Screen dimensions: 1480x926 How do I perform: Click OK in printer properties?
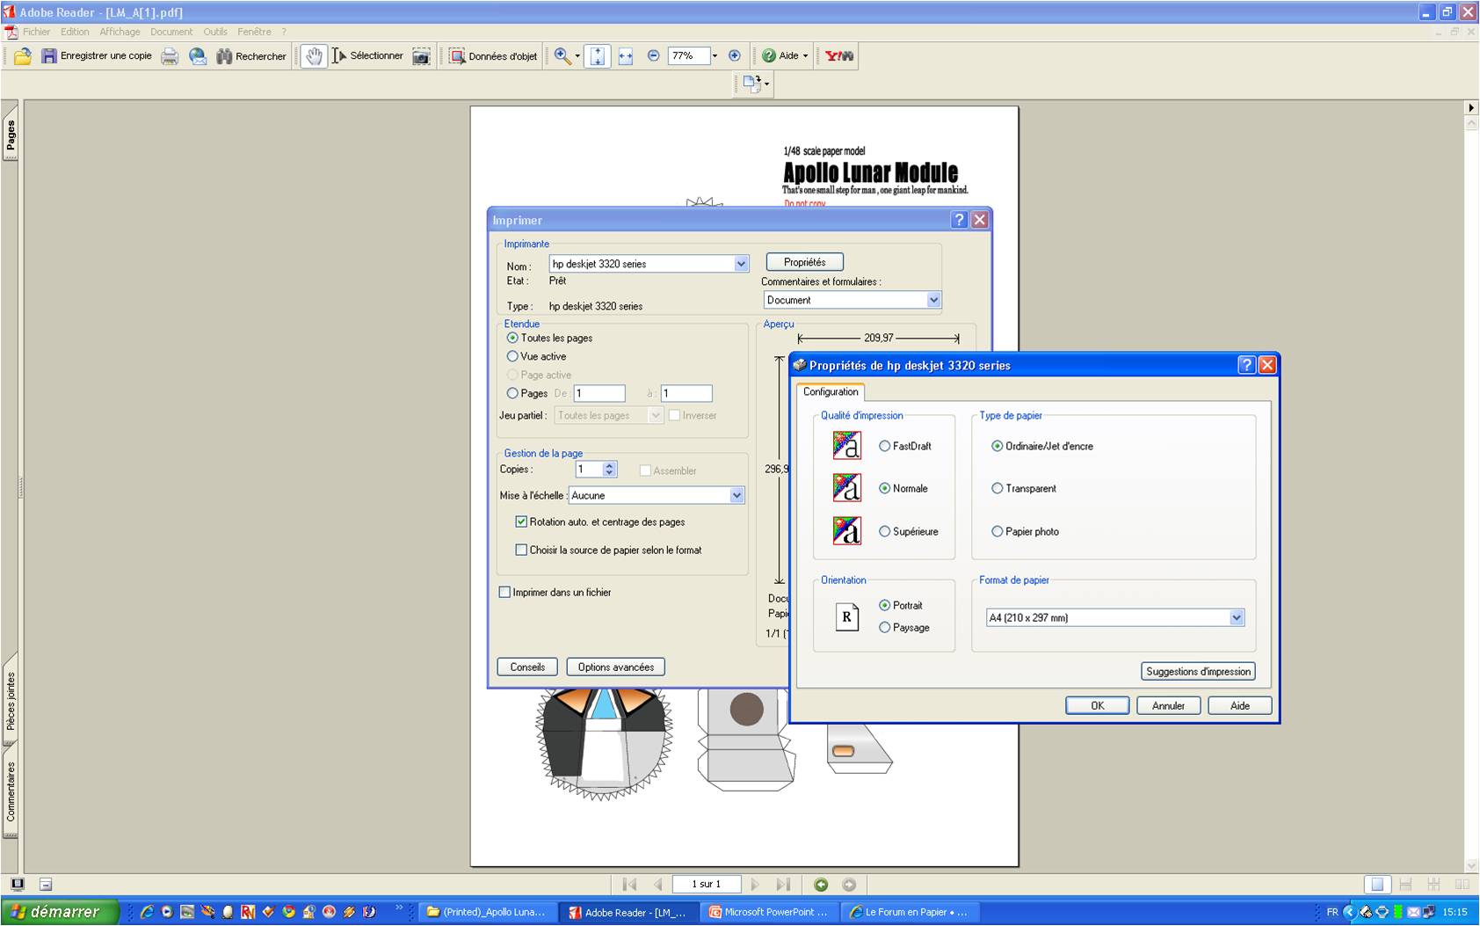point(1098,705)
